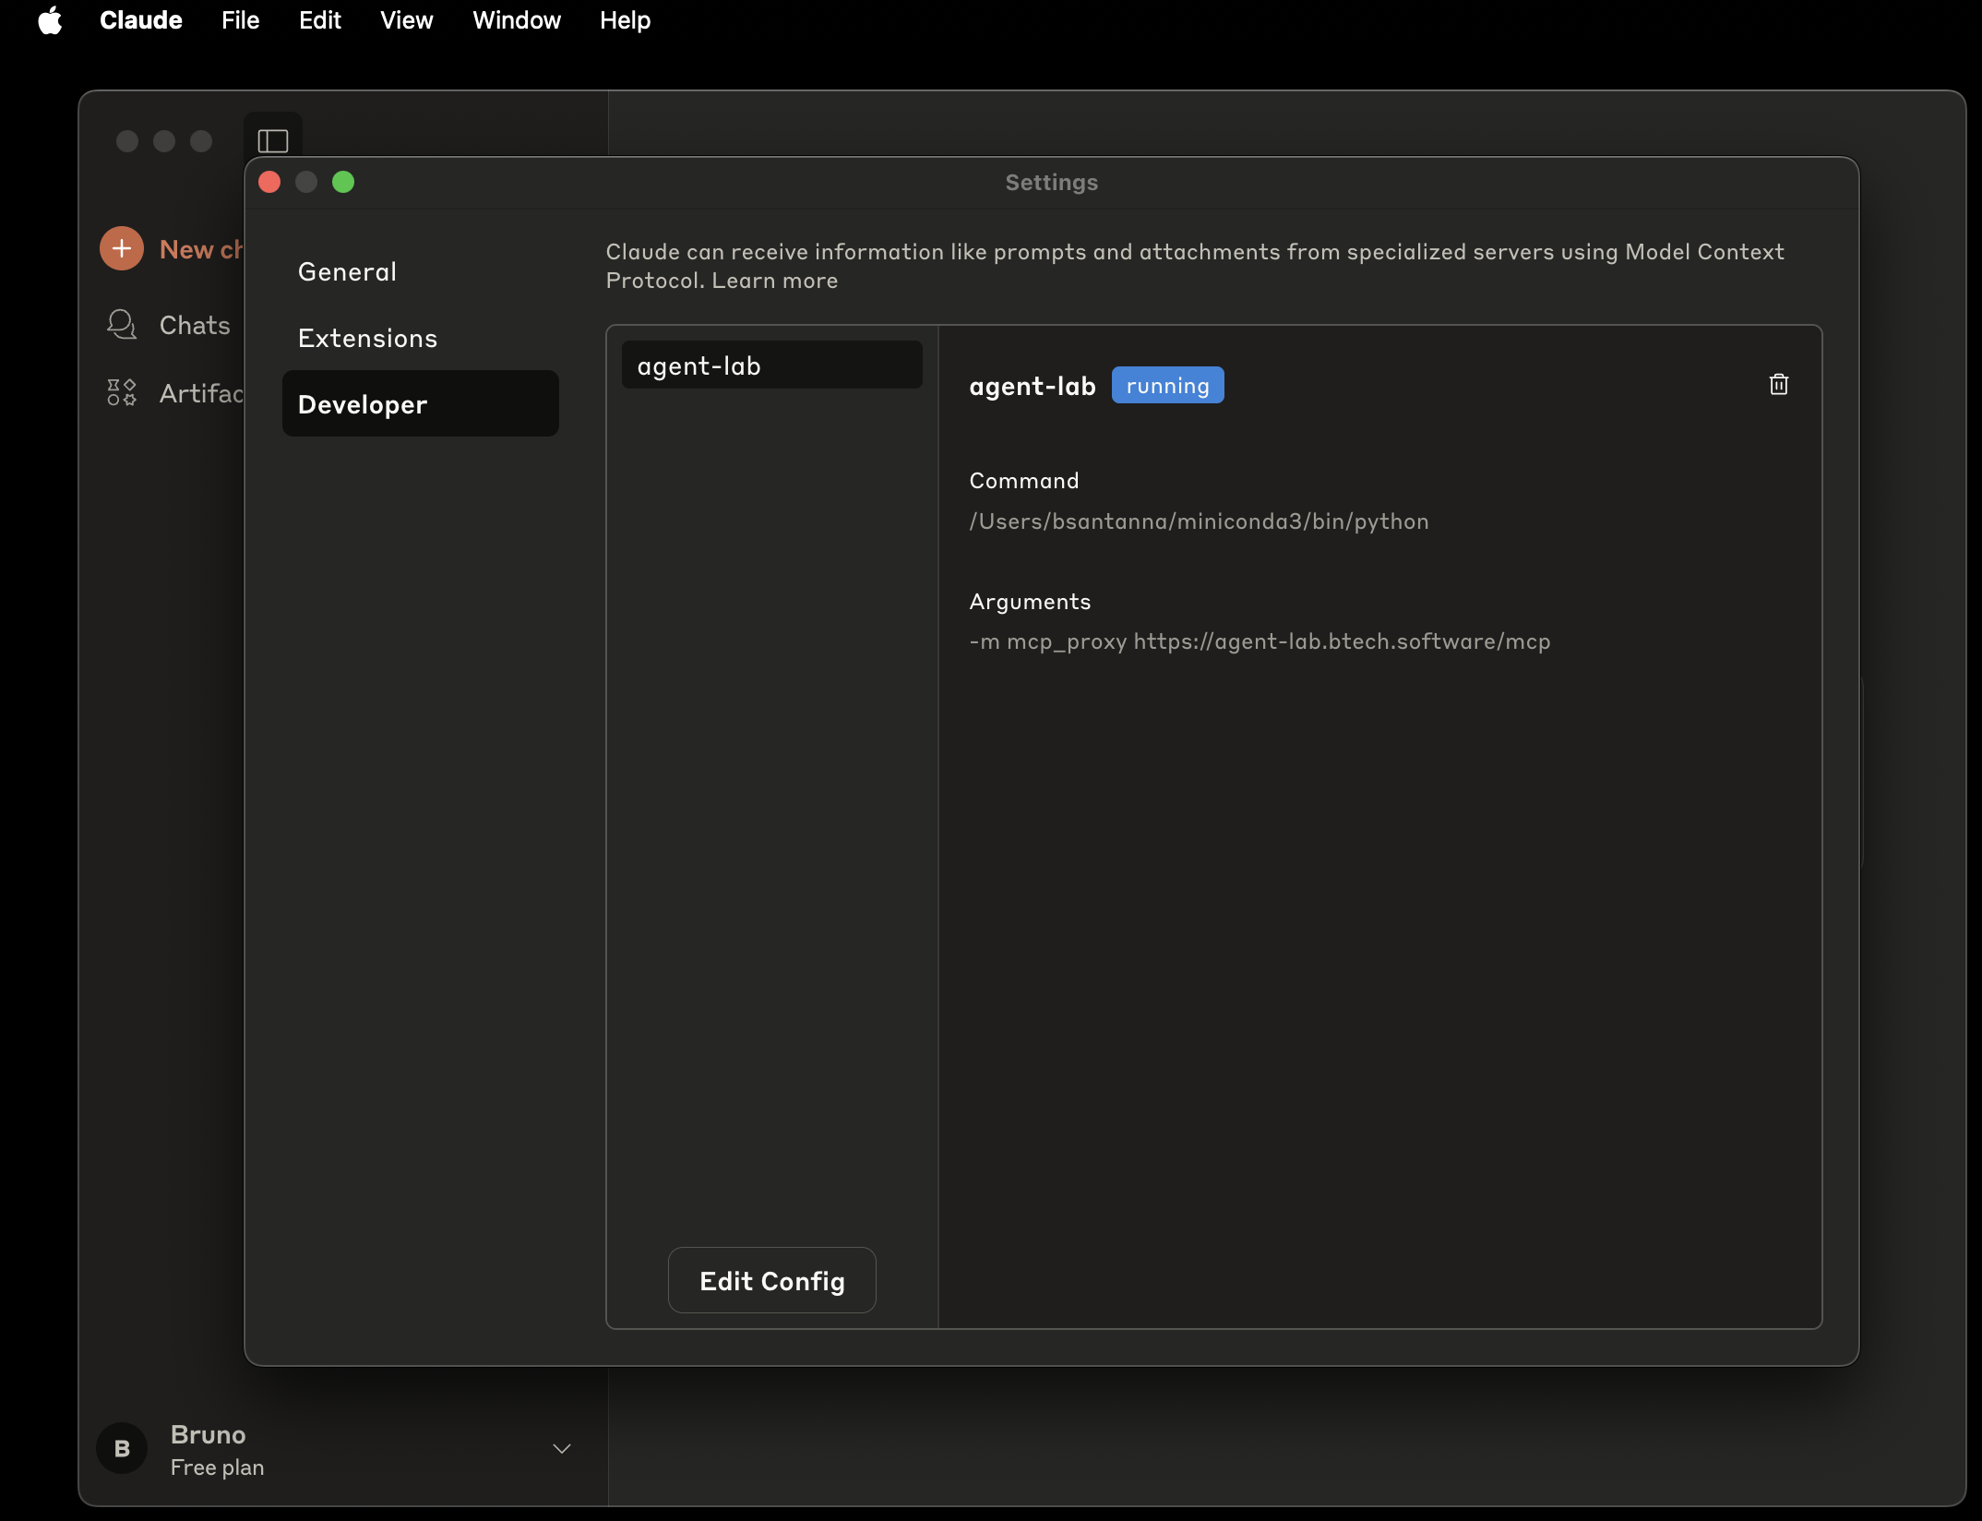Open the File menu
This screenshot has width=1982, height=1521.
click(241, 20)
